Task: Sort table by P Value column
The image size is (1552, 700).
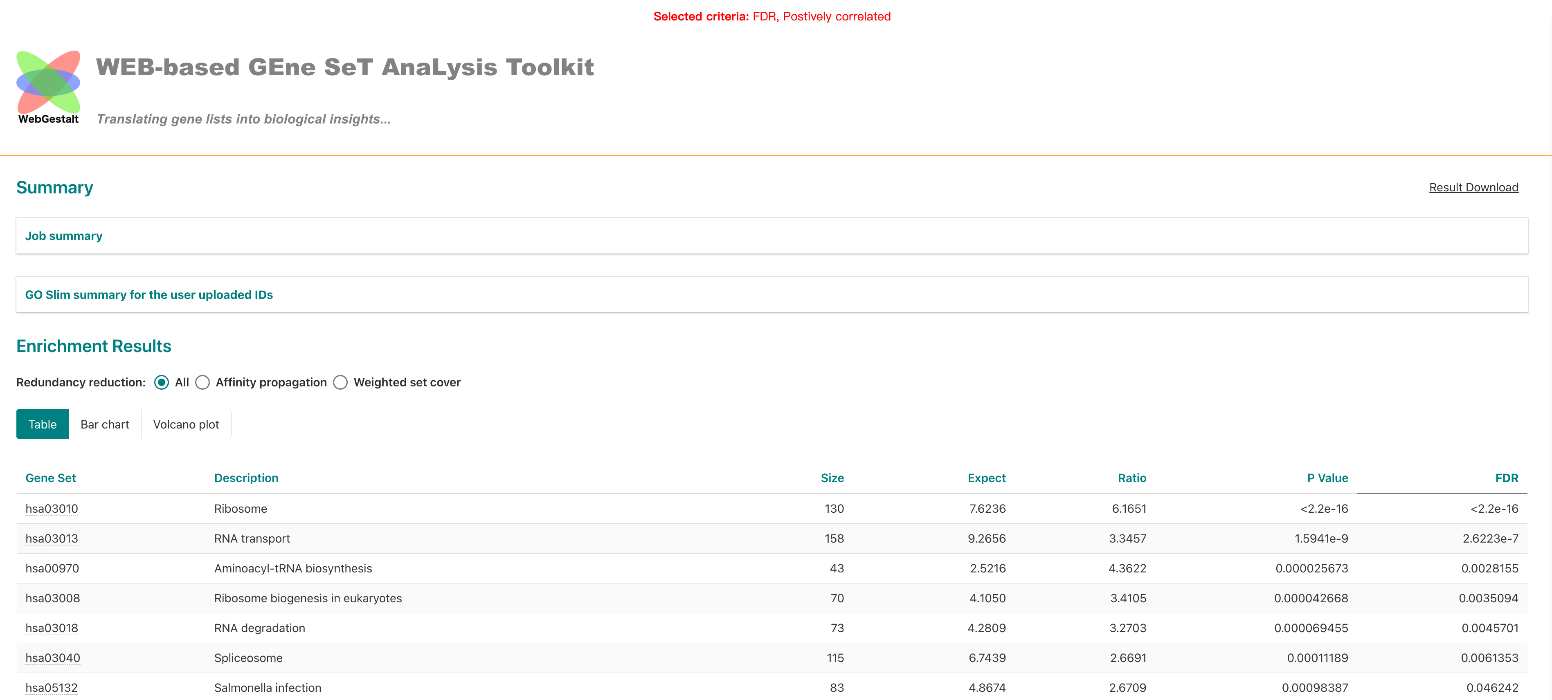Action: tap(1327, 478)
